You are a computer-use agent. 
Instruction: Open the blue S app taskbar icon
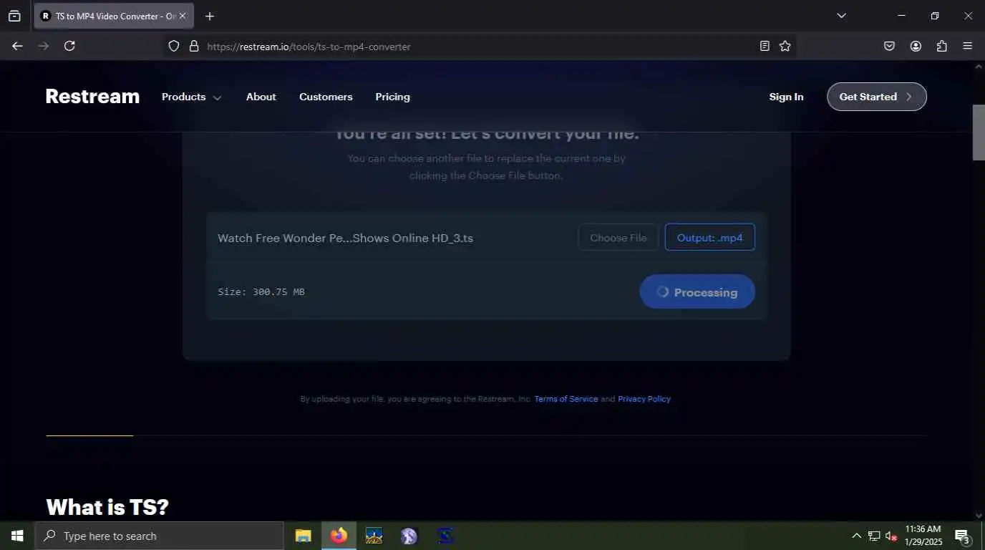(x=445, y=536)
